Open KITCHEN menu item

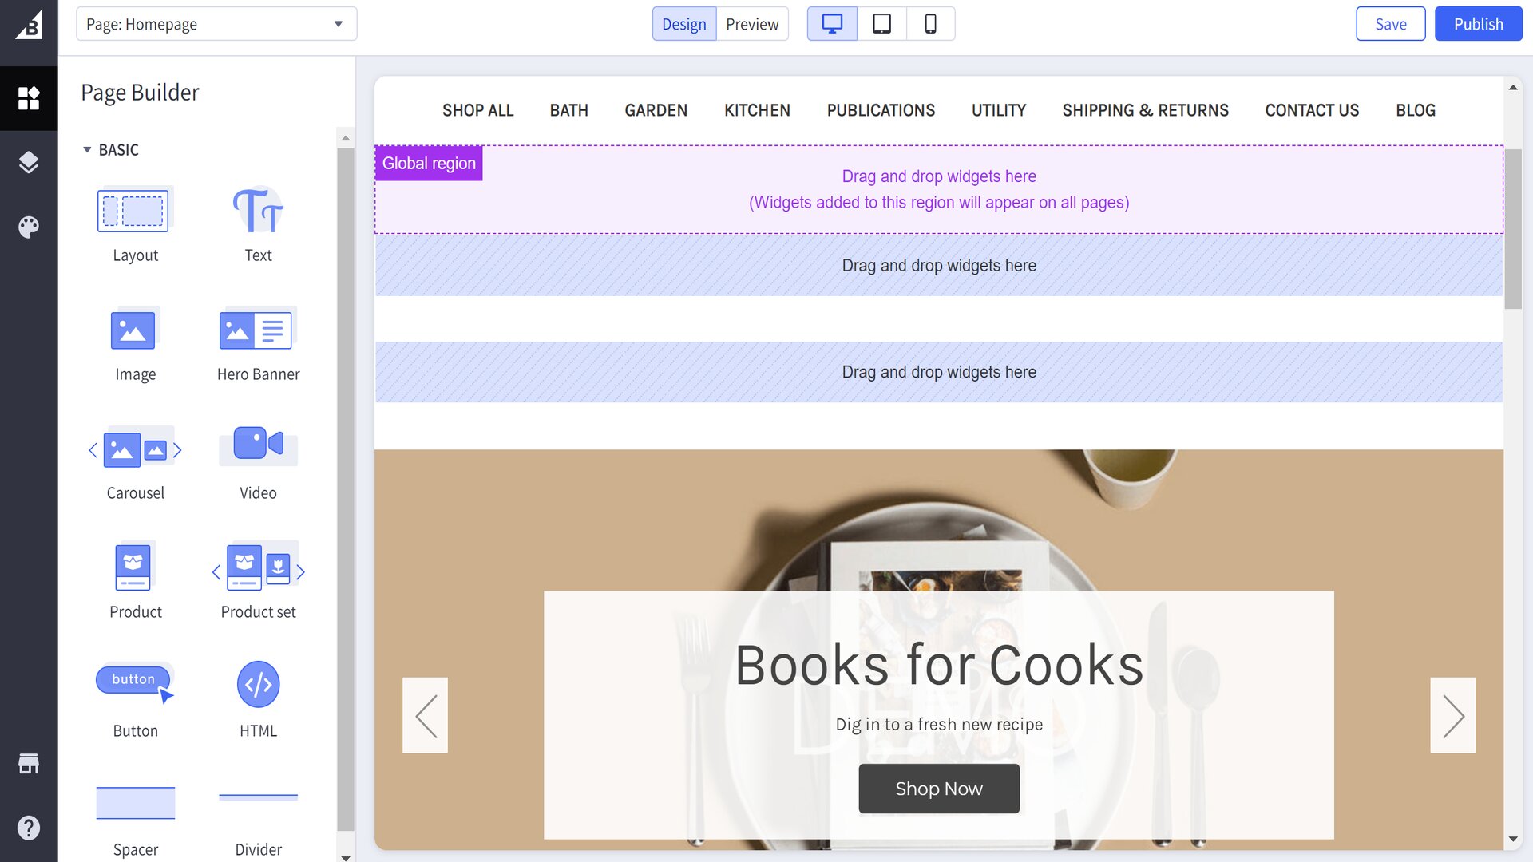[x=757, y=110]
